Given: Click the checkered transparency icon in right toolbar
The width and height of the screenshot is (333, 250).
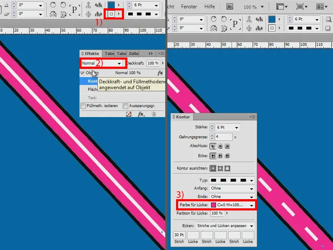Looking at the screenshot, I should [328, 28].
